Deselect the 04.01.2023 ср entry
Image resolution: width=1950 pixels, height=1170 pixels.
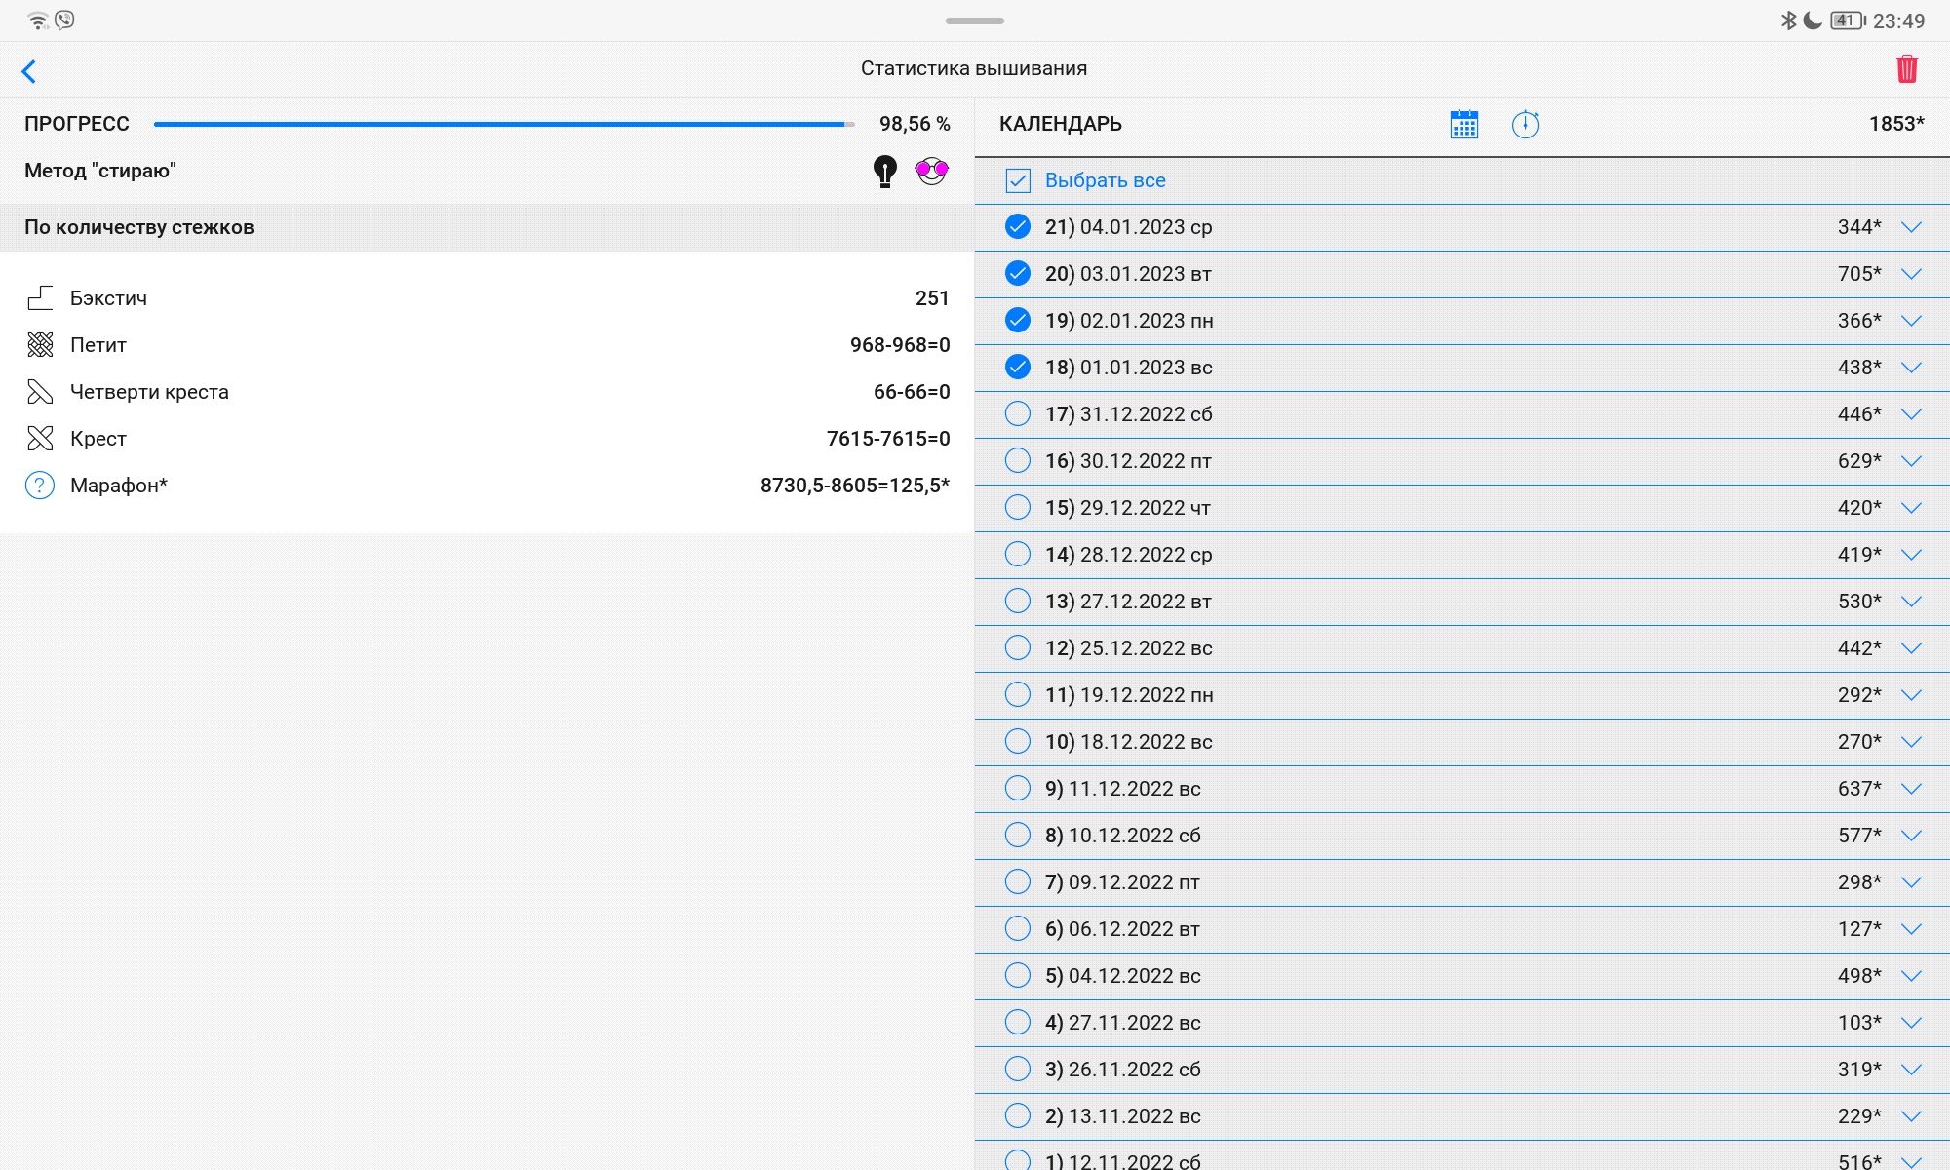coord(1017,227)
